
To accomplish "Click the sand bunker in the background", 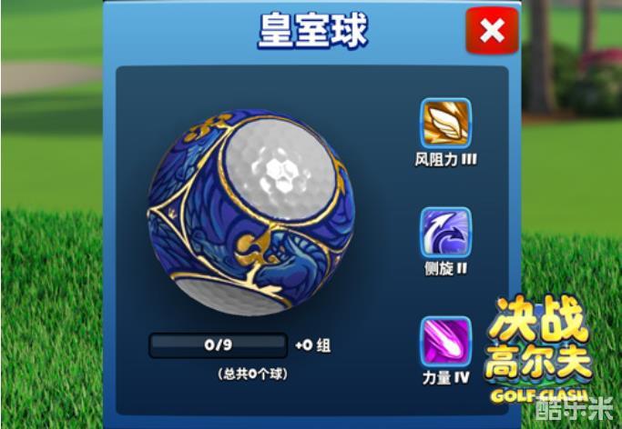I will [x=49, y=77].
